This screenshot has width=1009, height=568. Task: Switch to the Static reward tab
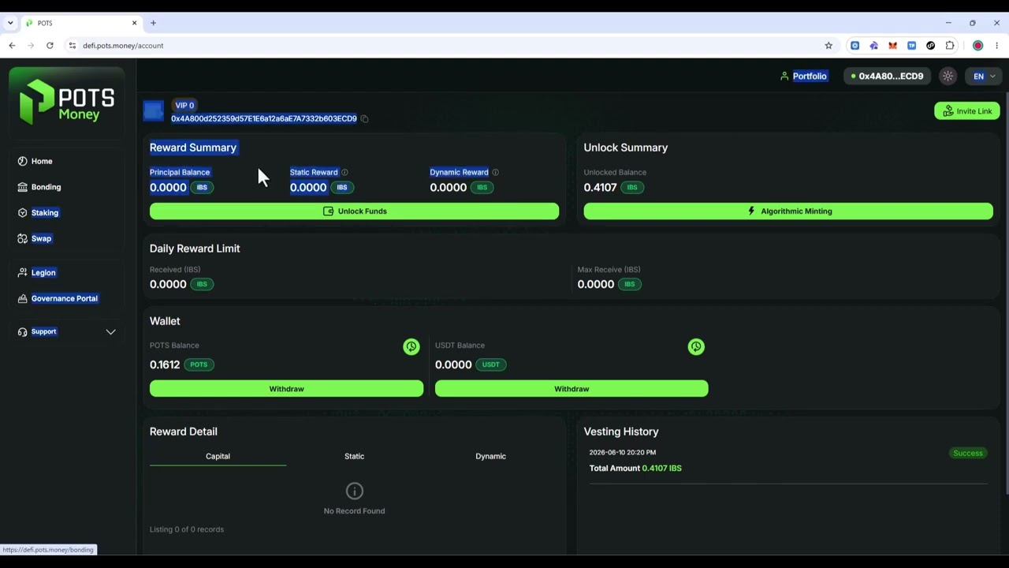point(354,456)
